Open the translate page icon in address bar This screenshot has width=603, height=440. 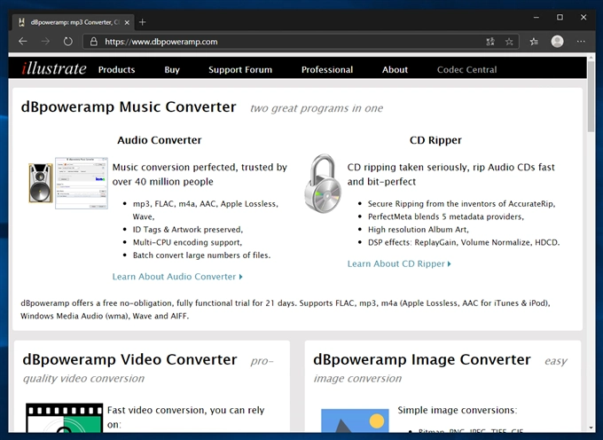490,42
